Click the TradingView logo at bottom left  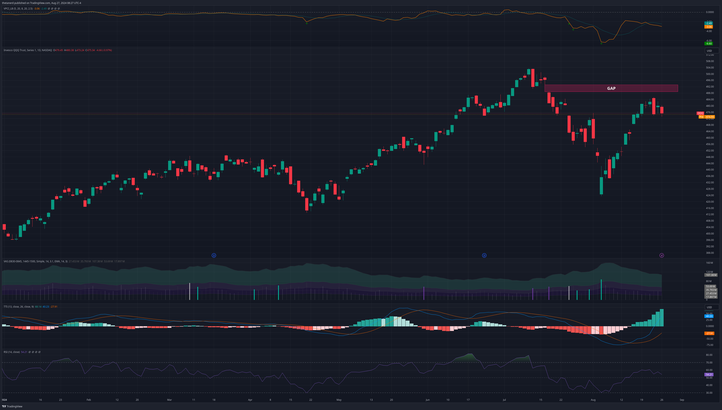(12, 406)
